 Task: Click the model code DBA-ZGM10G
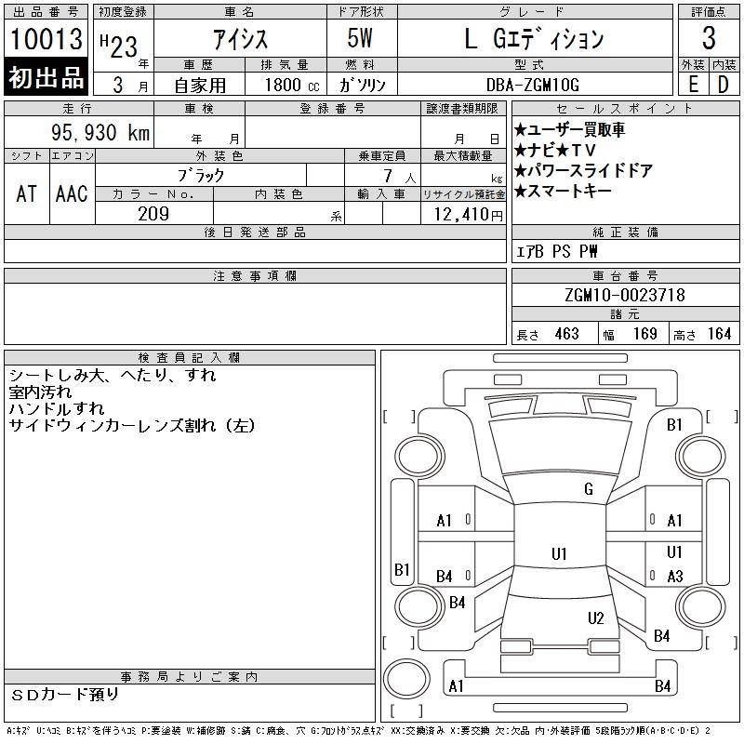point(533,85)
